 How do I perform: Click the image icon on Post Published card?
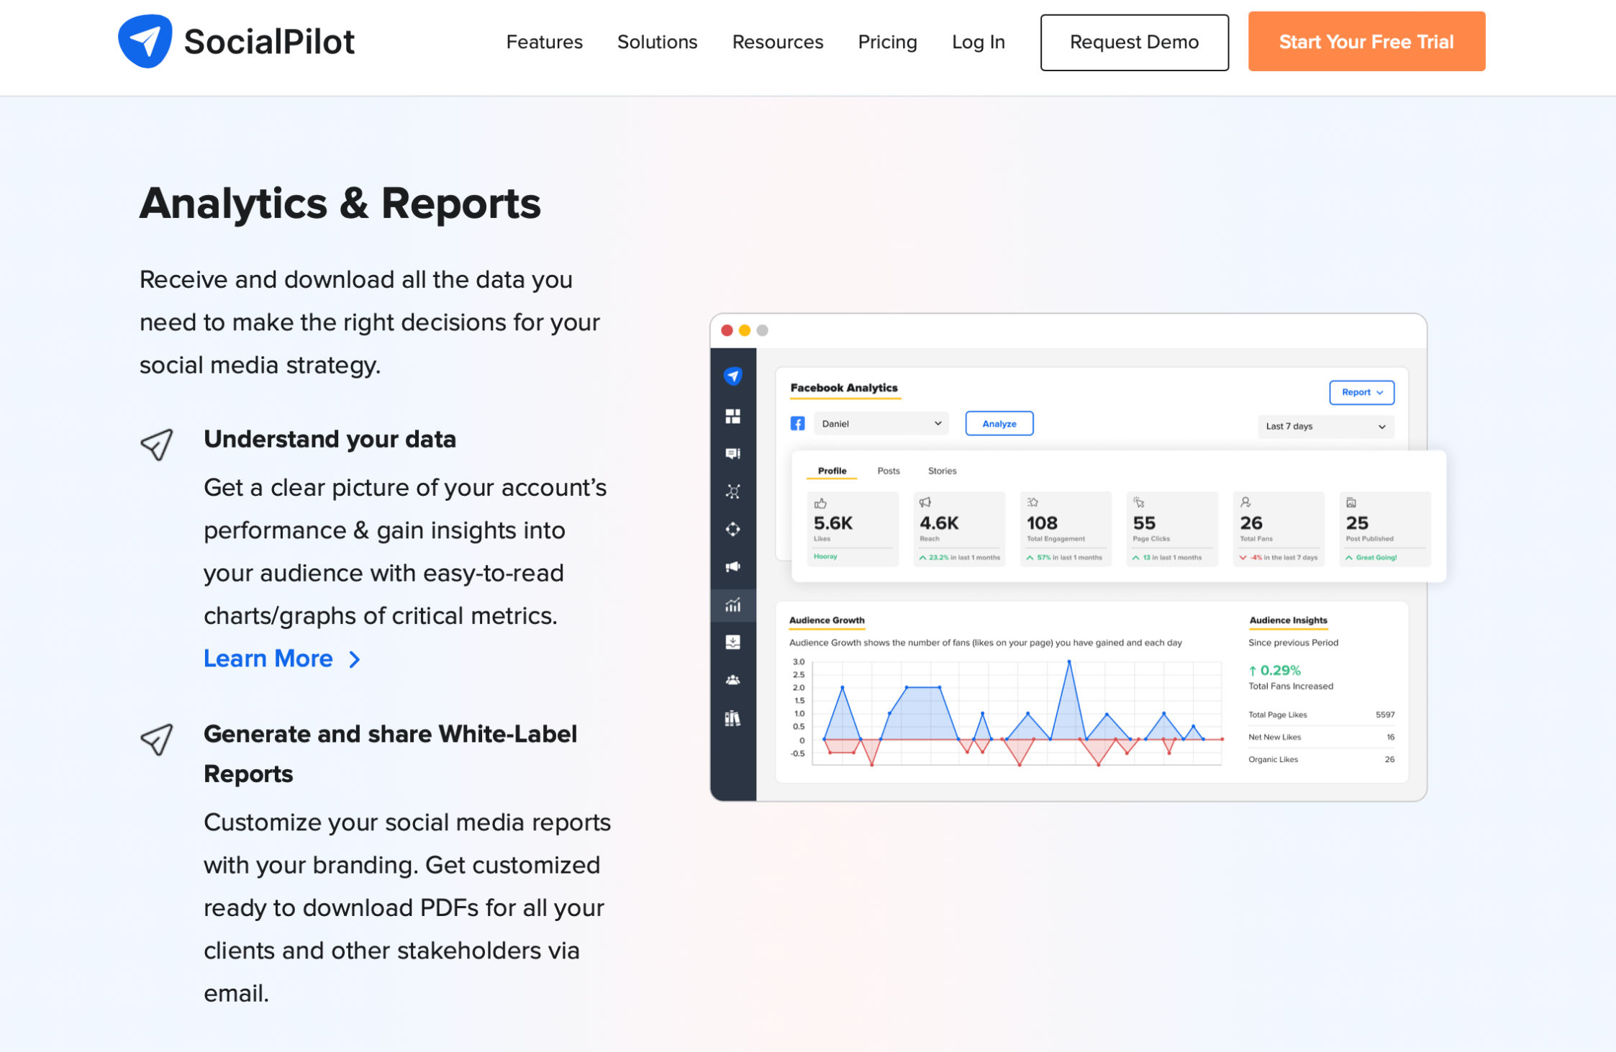pyautogui.click(x=1351, y=502)
